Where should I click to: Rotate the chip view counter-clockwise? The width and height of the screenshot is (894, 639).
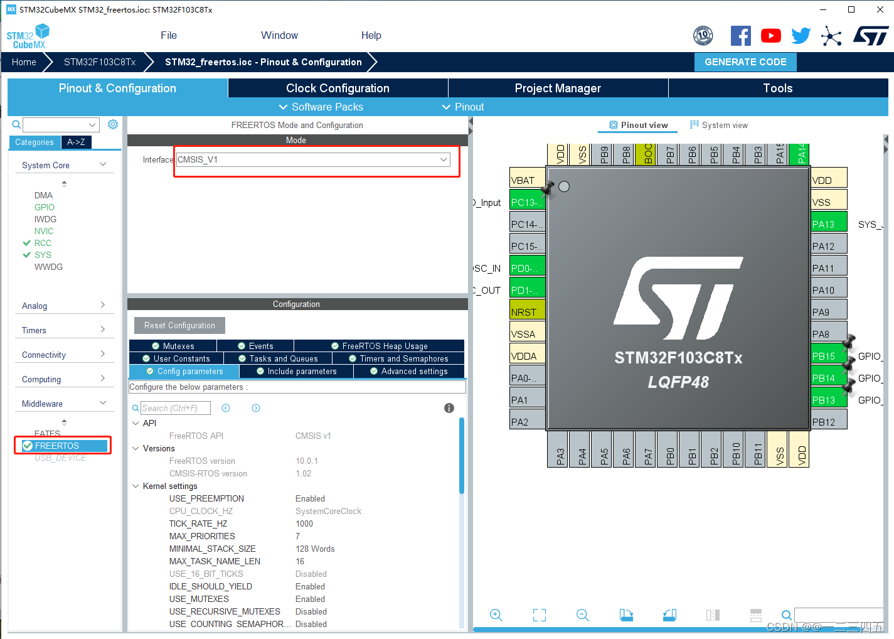tap(669, 615)
